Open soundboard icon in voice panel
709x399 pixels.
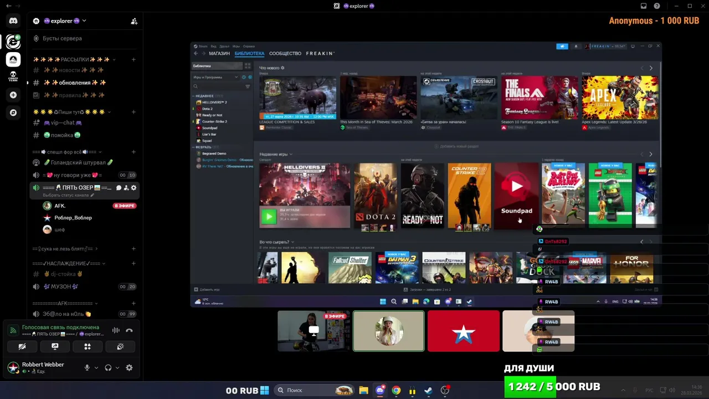120,346
